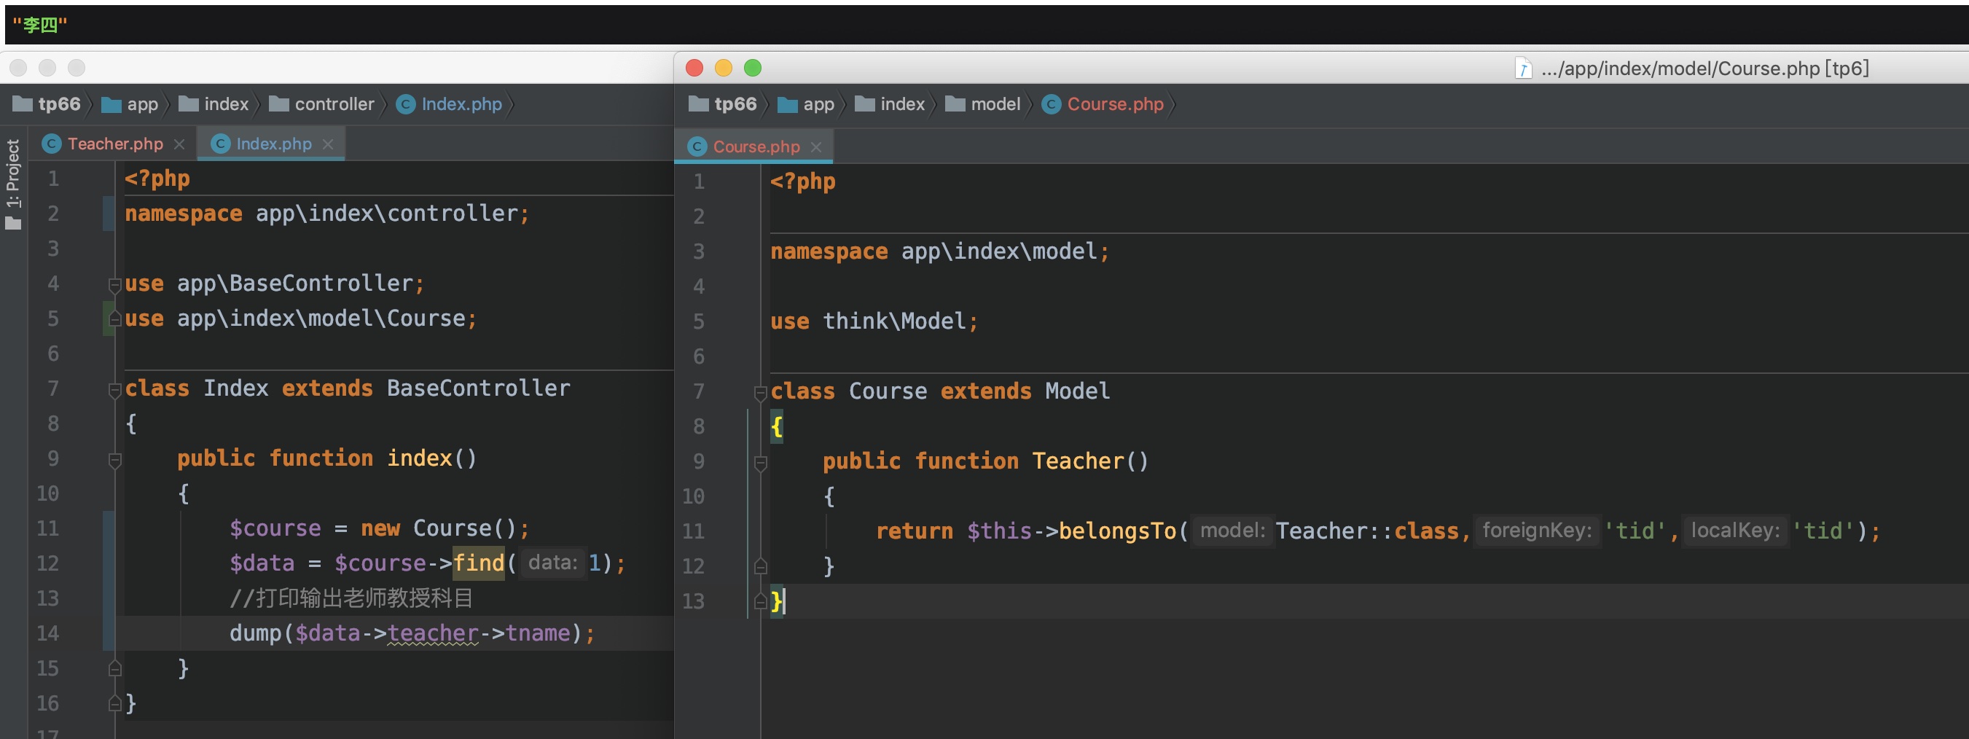Viewport: 1969px width, 739px height.
Task: Click the fold end marker at line 12 in Course.php
Action: click(x=760, y=566)
